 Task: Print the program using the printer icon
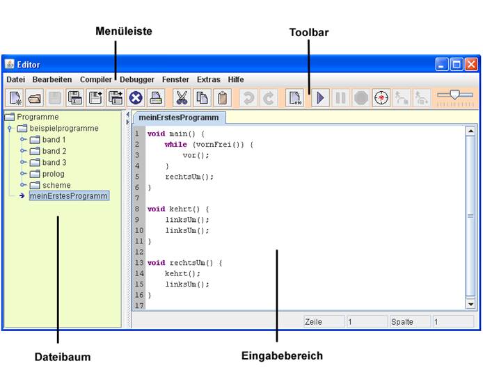coord(156,98)
